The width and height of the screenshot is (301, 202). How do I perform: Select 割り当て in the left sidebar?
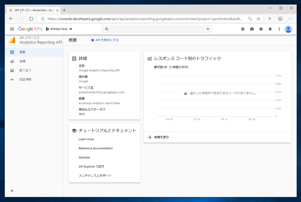pos(34,70)
